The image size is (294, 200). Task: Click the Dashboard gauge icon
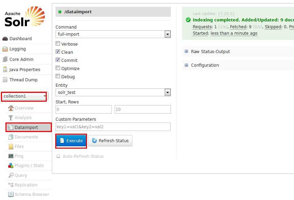pos(5,39)
